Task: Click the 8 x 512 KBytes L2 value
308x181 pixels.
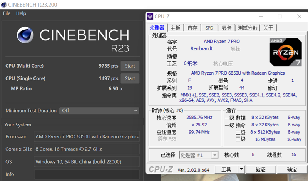Action: 265,132
